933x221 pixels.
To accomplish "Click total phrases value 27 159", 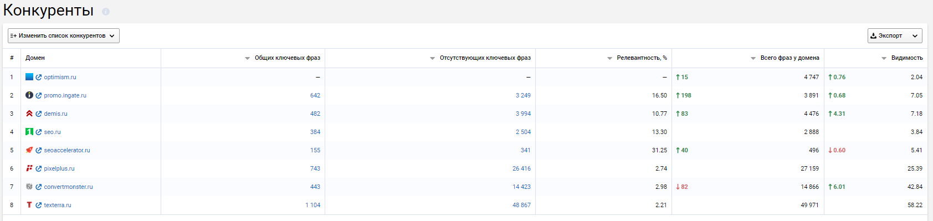I will pyautogui.click(x=809, y=169).
